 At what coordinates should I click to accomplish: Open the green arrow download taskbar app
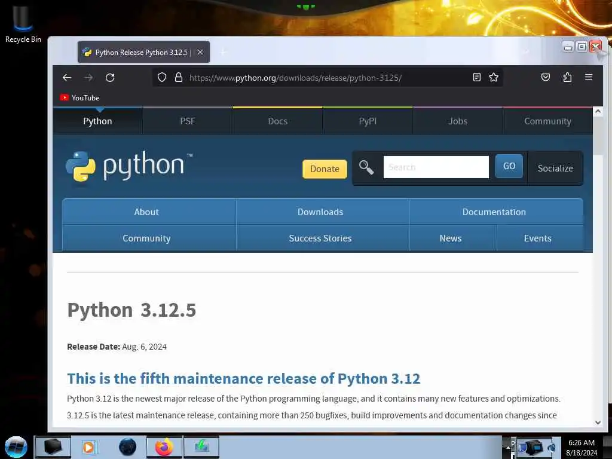click(x=201, y=447)
